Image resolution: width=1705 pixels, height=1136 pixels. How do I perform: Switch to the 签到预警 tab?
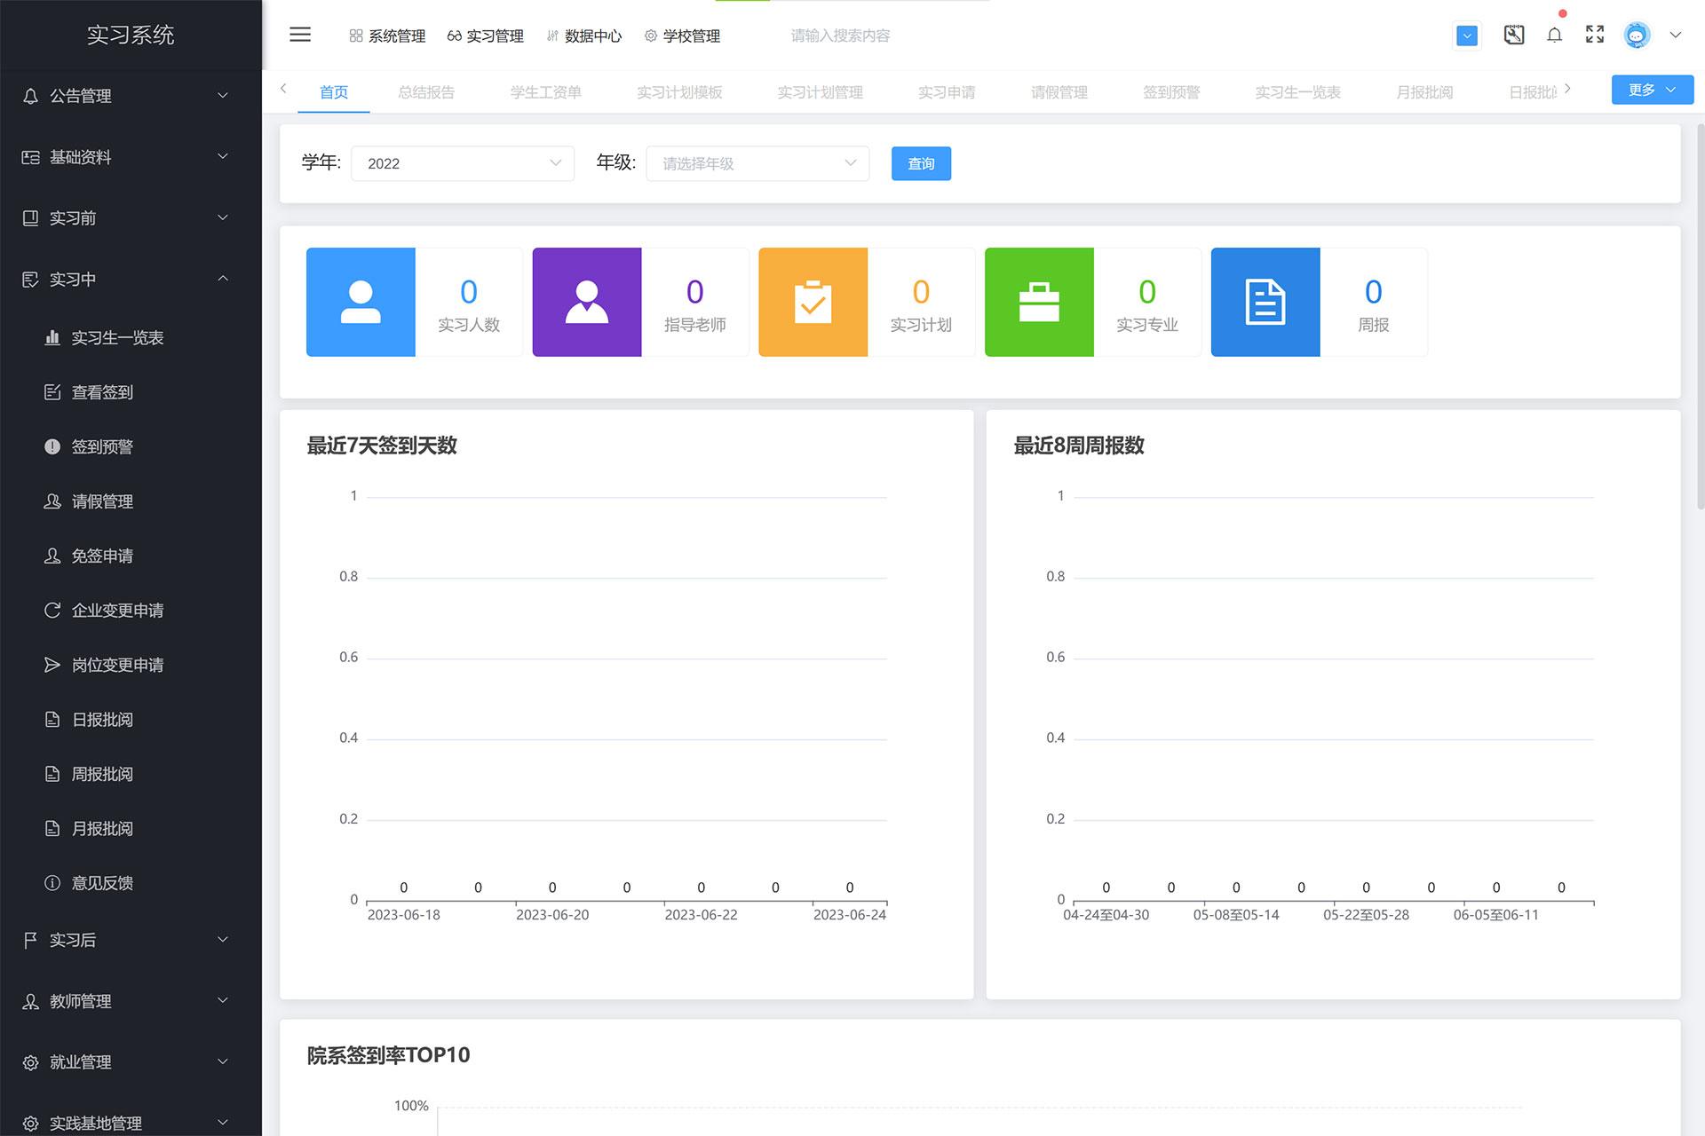pos(1171,92)
